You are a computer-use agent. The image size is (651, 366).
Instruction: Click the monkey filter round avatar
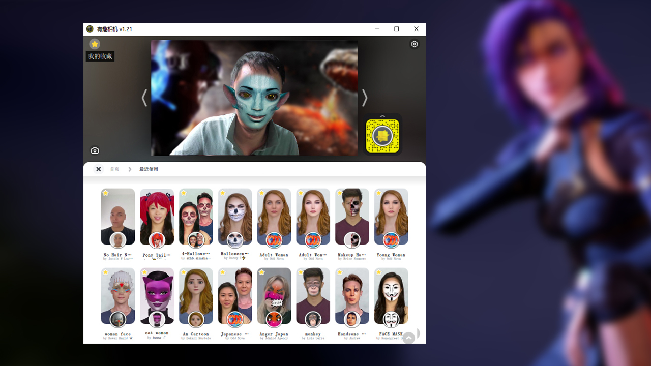point(313,319)
